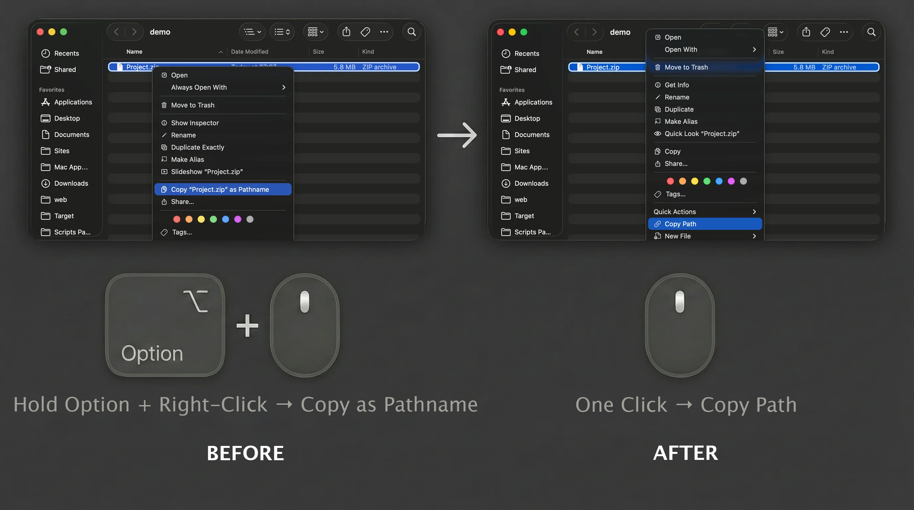Expand the Quick Actions submenu
The image size is (914, 510).
coord(705,212)
